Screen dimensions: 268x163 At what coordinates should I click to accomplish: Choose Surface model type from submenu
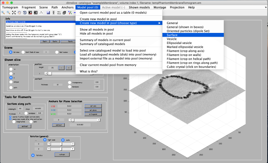[193, 35]
